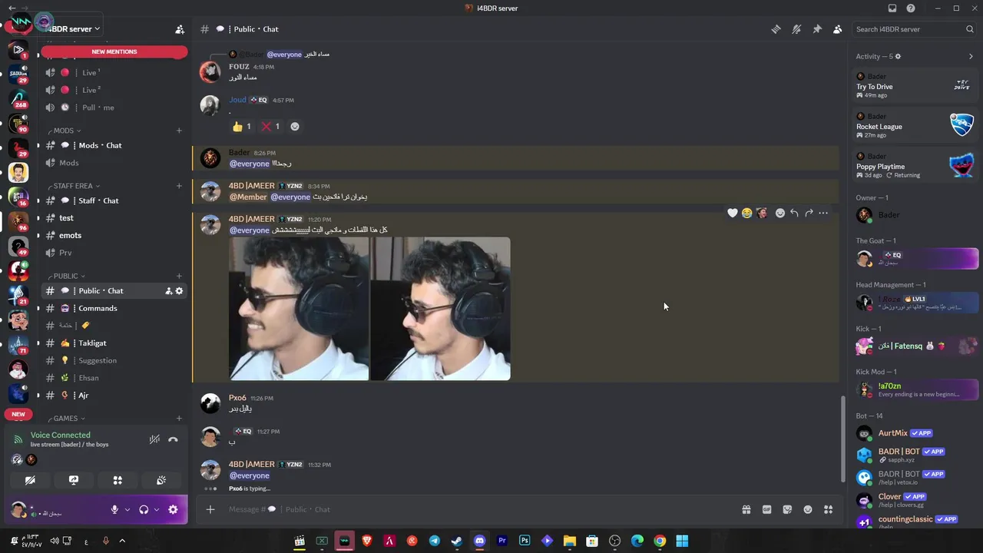Disconnect from voice call
The width and height of the screenshot is (983, 553).
click(173, 439)
